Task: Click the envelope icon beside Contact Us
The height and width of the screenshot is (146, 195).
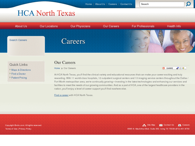Action: click(x=161, y=125)
